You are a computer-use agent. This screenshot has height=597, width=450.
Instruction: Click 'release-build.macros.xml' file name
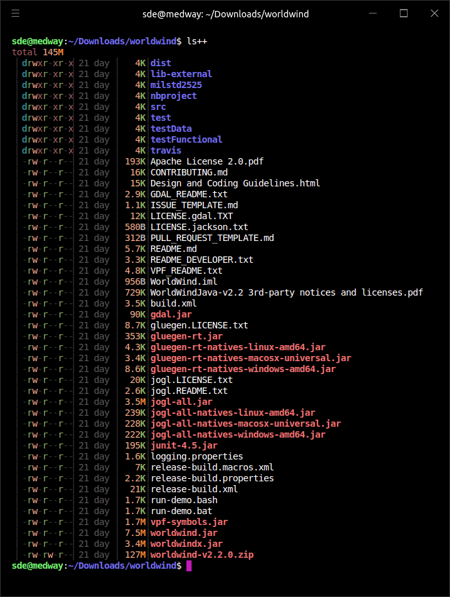point(212,468)
